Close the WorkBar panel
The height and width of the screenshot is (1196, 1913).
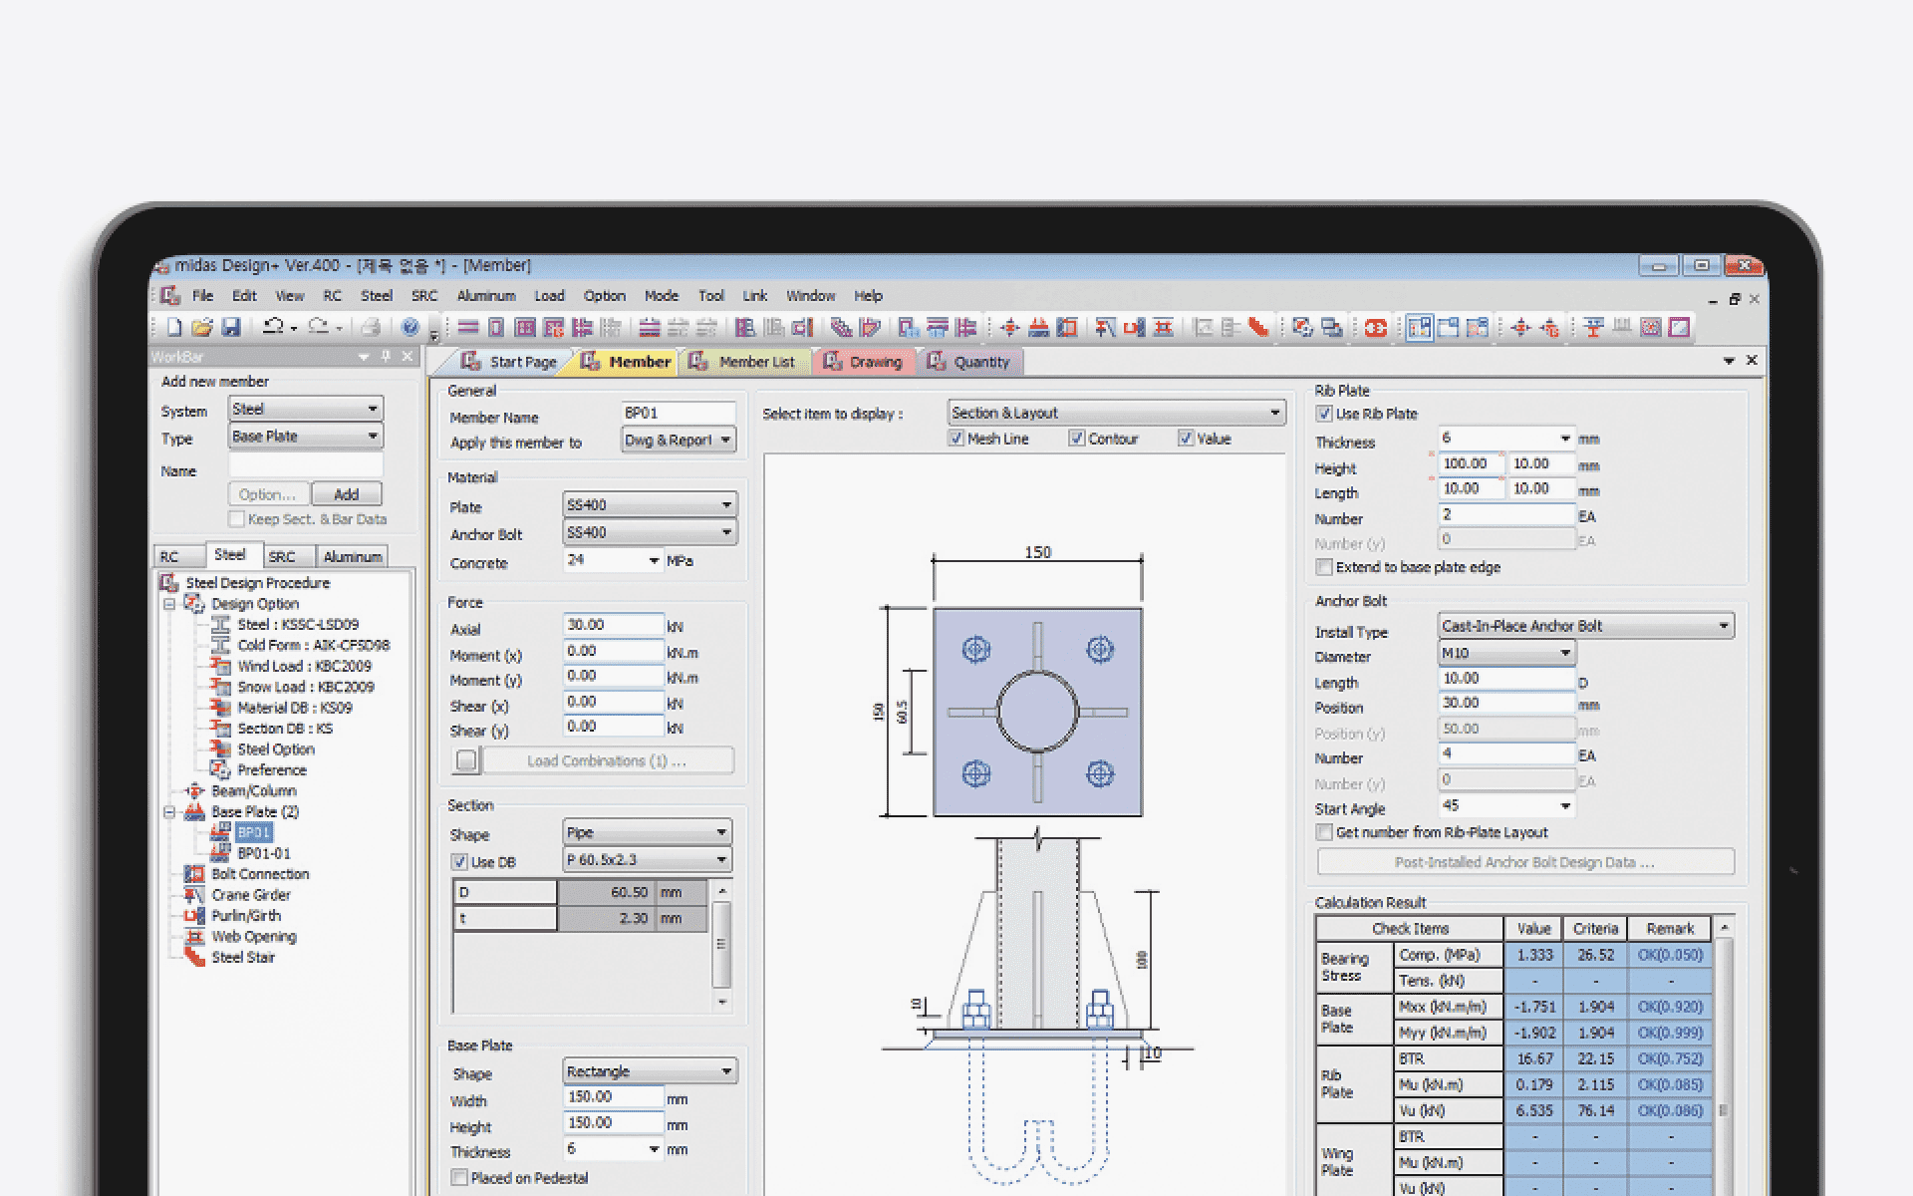coord(408,356)
